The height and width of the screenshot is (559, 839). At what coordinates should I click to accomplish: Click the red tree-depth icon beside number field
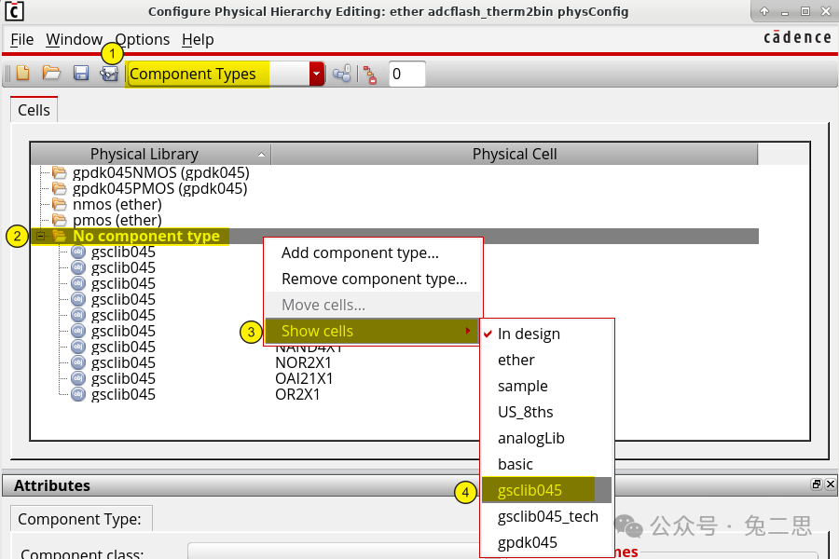pos(370,75)
